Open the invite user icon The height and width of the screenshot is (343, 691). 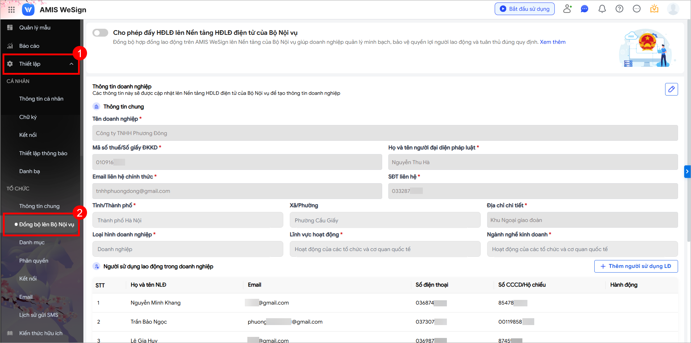click(x=567, y=9)
